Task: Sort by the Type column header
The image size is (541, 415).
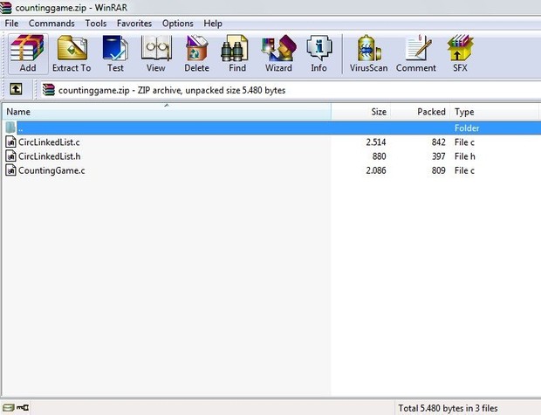Action: tap(494, 112)
